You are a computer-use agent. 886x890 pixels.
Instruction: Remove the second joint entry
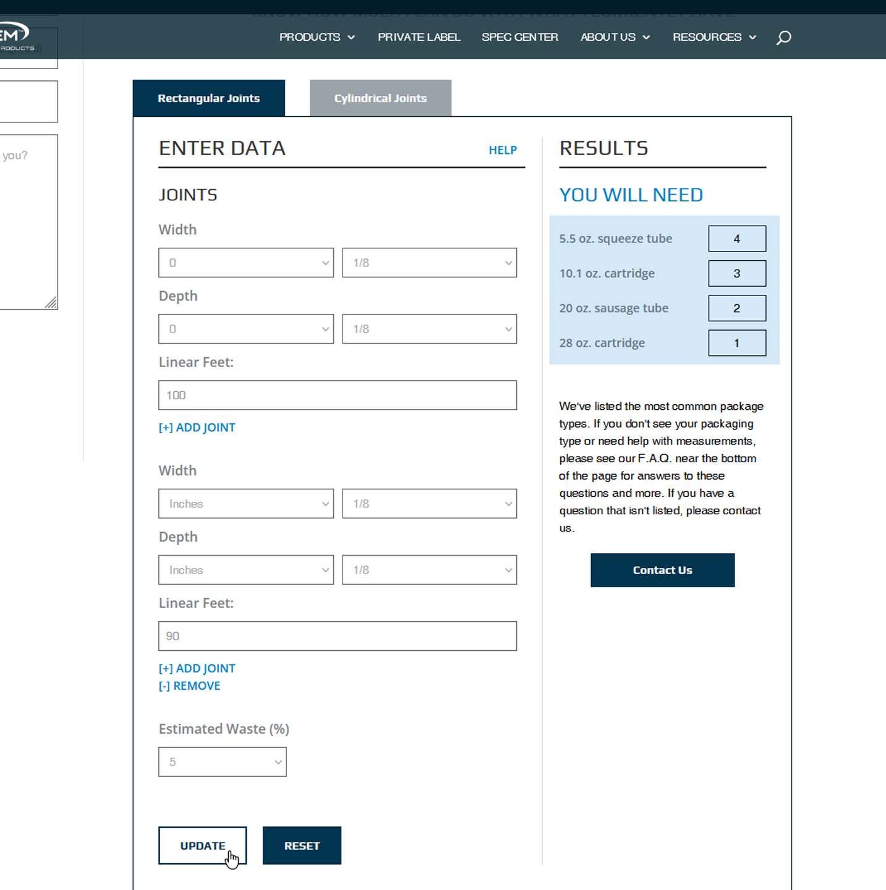[x=189, y=686]
